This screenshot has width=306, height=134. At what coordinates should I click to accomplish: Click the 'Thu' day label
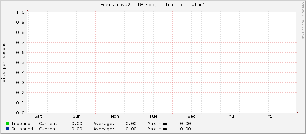point(230,116)
